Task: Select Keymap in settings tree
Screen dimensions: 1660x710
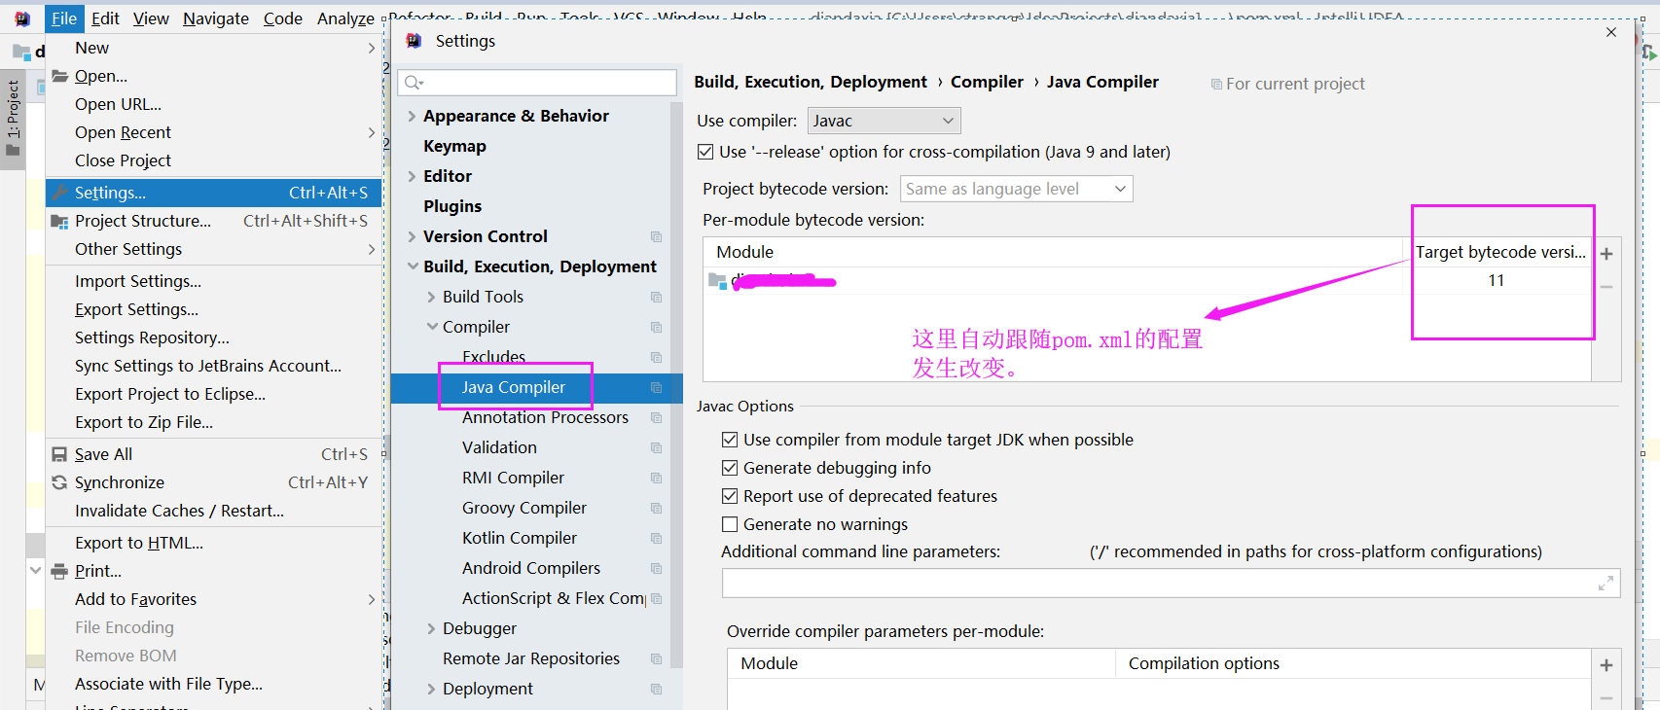Action: pyautogui.click(x=454, y=146)
